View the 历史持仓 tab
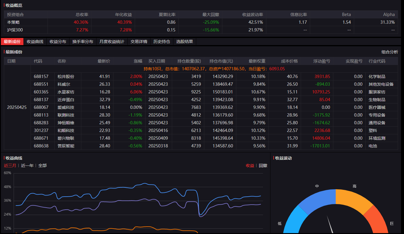Screen dimensions: 404x234 (x=162, y=42)
